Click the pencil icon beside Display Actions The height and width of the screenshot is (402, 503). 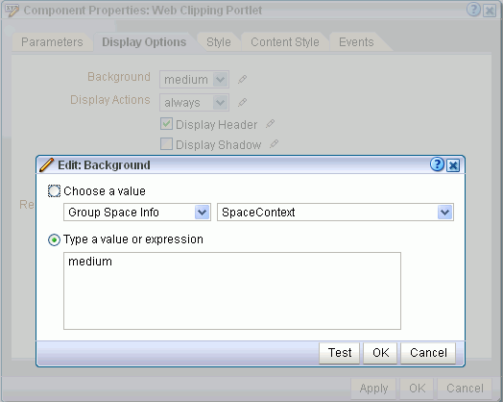tap(243, 103)
